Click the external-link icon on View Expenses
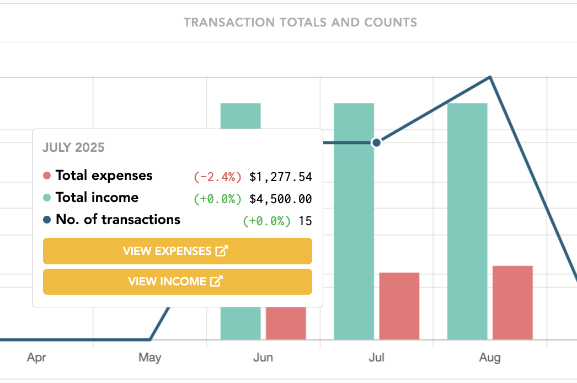The width and height of the screenshot is (577, 383). coord(222,251)
